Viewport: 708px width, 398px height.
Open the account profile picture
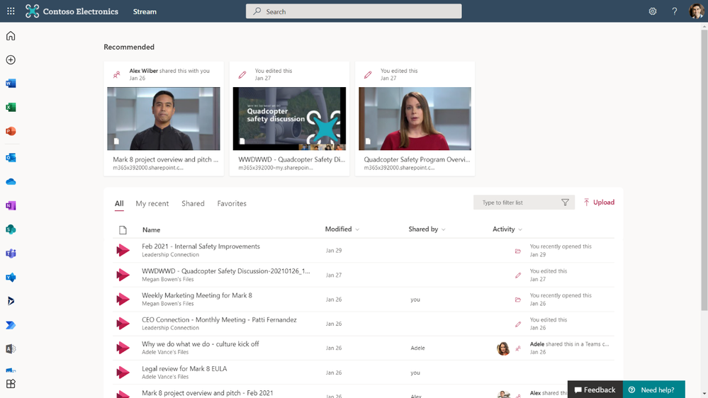[x=696, y=11]
